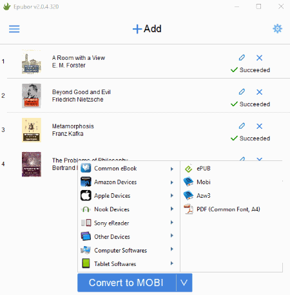Image resolution: width=290 pixels, height=295 pixels.
Task: Click The Problems of Philosophy cover thumbnail
Action: pos(32,164)
